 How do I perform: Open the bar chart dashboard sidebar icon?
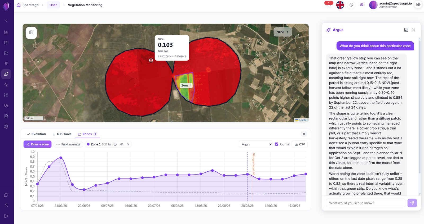[6, 32]
